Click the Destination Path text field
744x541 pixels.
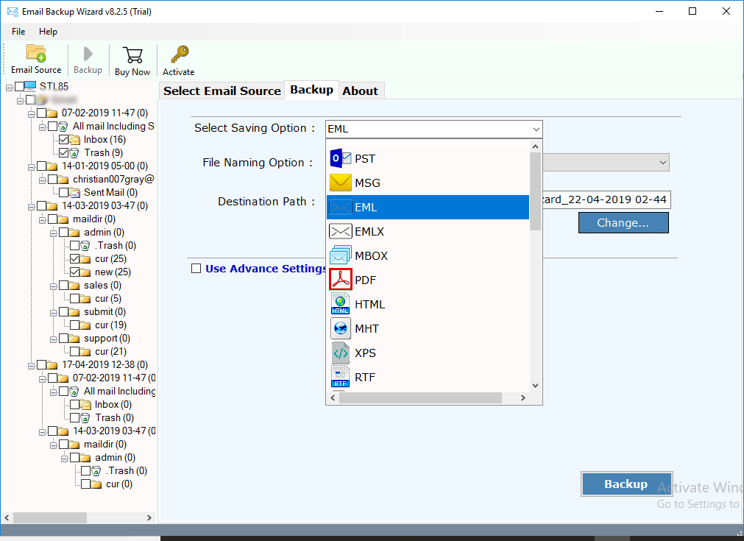pyautogui.click(x=606, y=199)
